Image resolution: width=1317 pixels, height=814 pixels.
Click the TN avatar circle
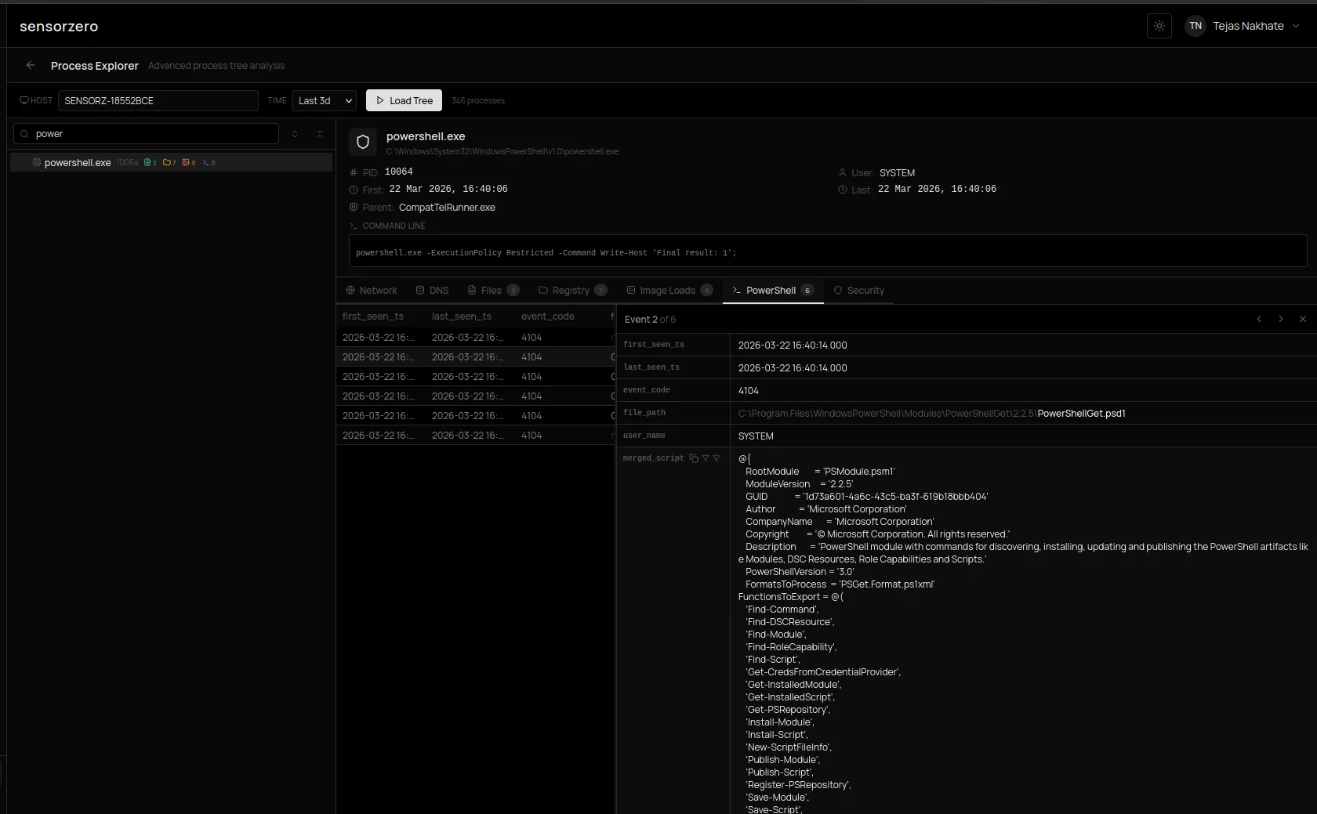tap(1195, 26)
